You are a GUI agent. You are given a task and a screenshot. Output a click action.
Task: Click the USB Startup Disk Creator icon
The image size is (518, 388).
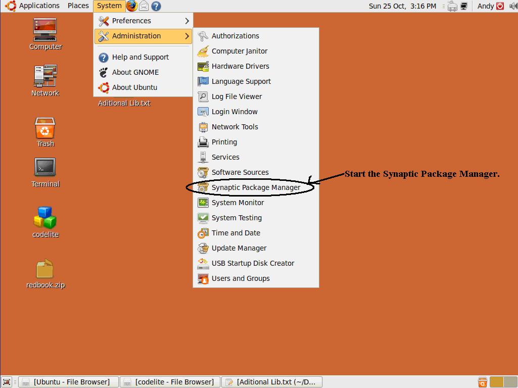click(x=203, y=264)
